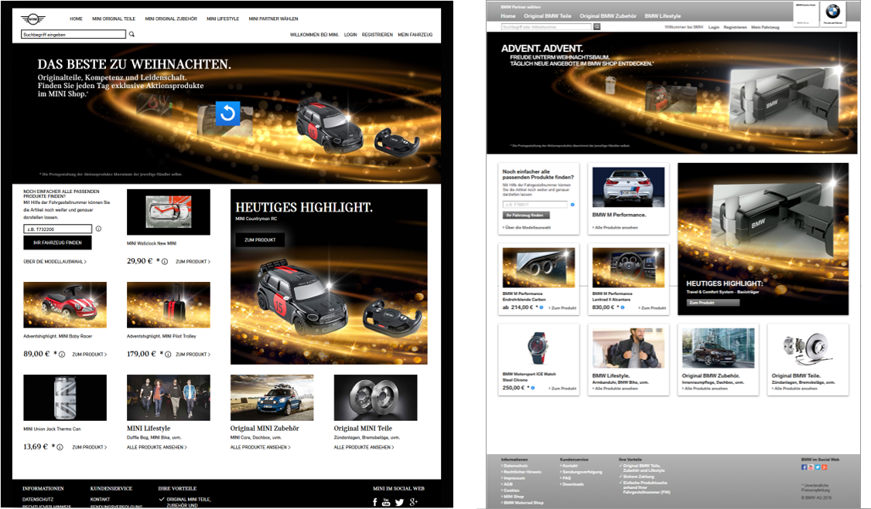
Task: Open BMW Twitter icon in footer
Action: 818,467
